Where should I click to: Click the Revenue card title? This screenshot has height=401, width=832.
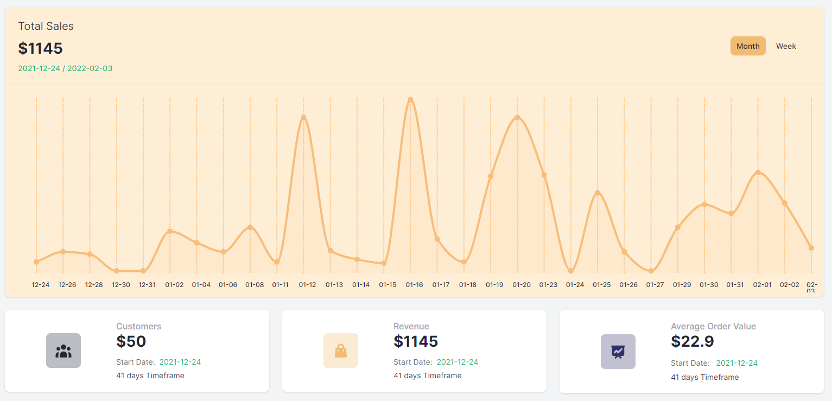[411, 326]
